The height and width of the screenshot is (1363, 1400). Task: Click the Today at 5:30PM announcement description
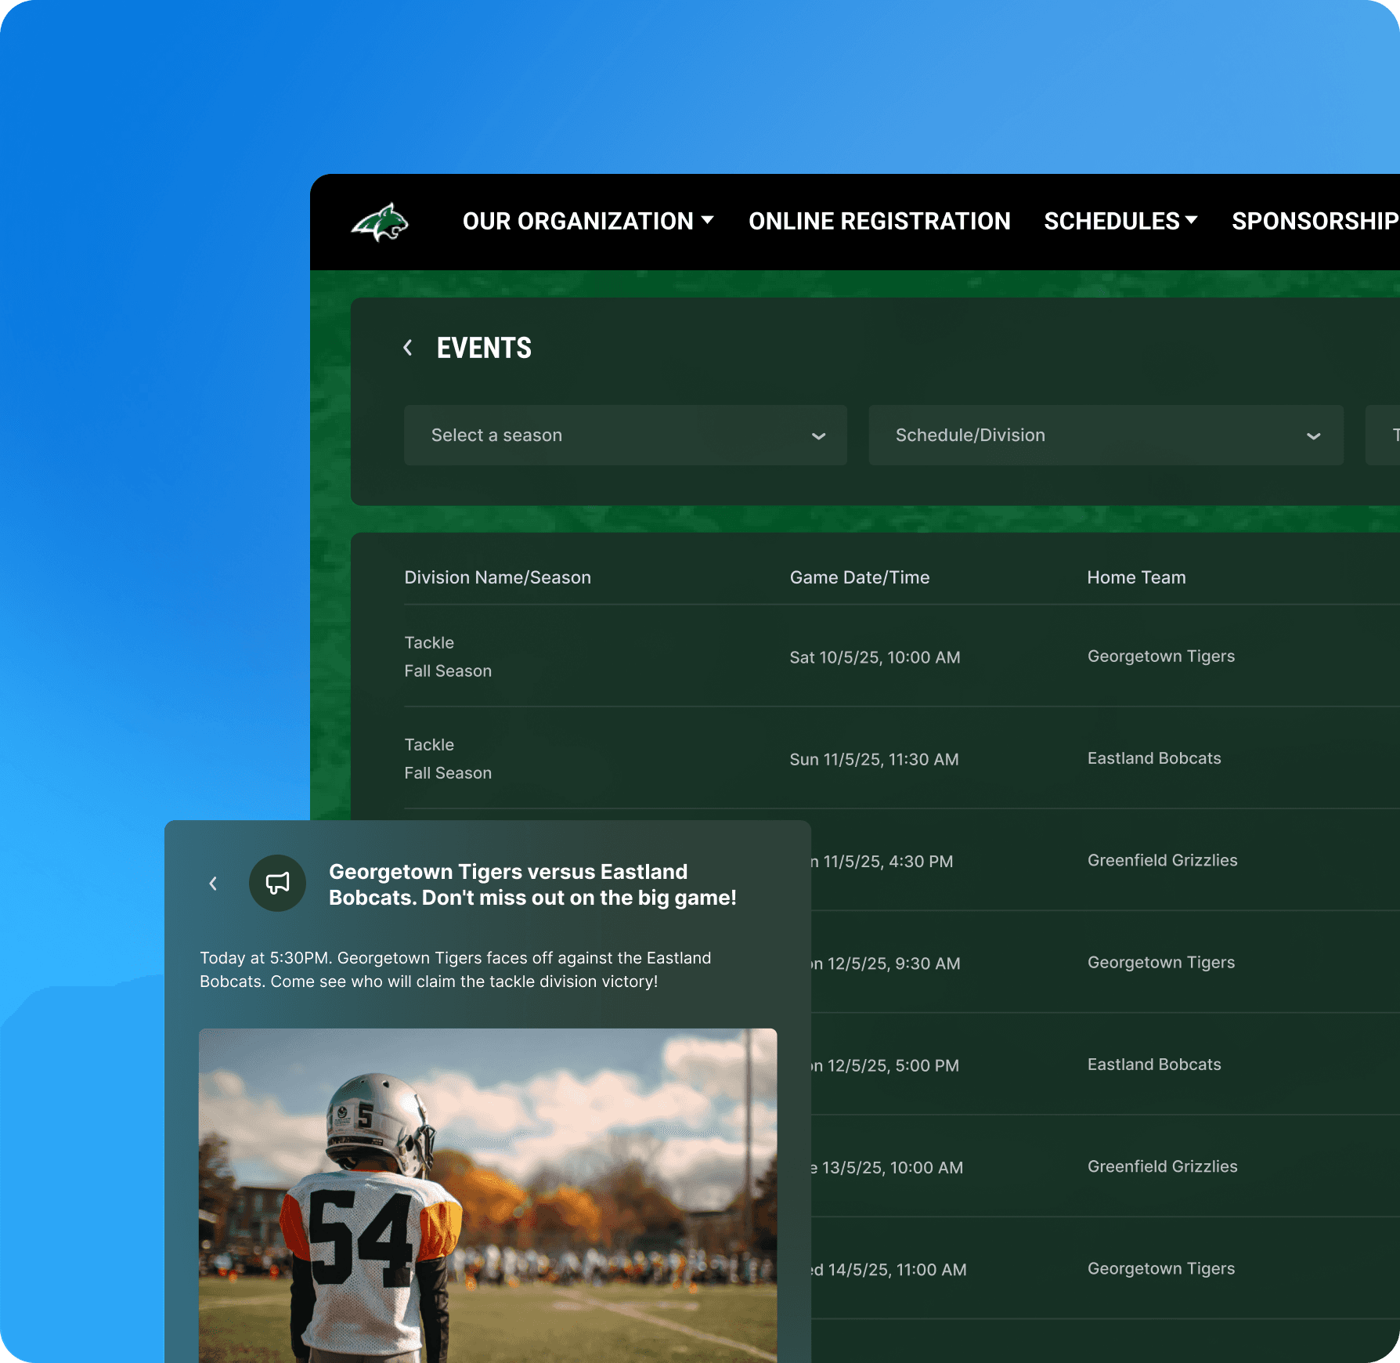pyautogui.click(x=456, y=970)
